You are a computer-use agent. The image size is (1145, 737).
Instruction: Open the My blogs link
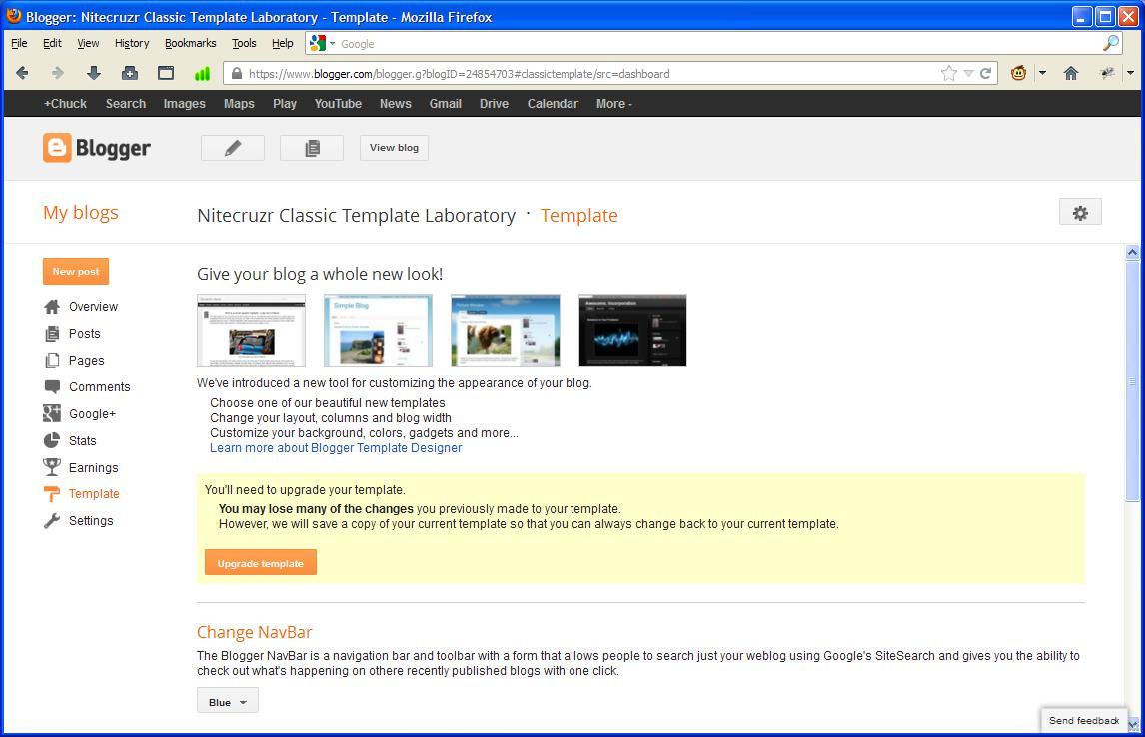coord(80,213)
